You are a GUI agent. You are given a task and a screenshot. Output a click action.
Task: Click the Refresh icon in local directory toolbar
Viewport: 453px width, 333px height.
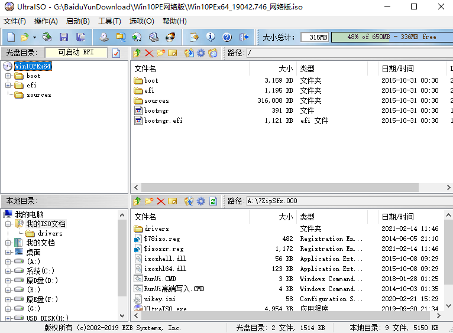click(213, 201)
